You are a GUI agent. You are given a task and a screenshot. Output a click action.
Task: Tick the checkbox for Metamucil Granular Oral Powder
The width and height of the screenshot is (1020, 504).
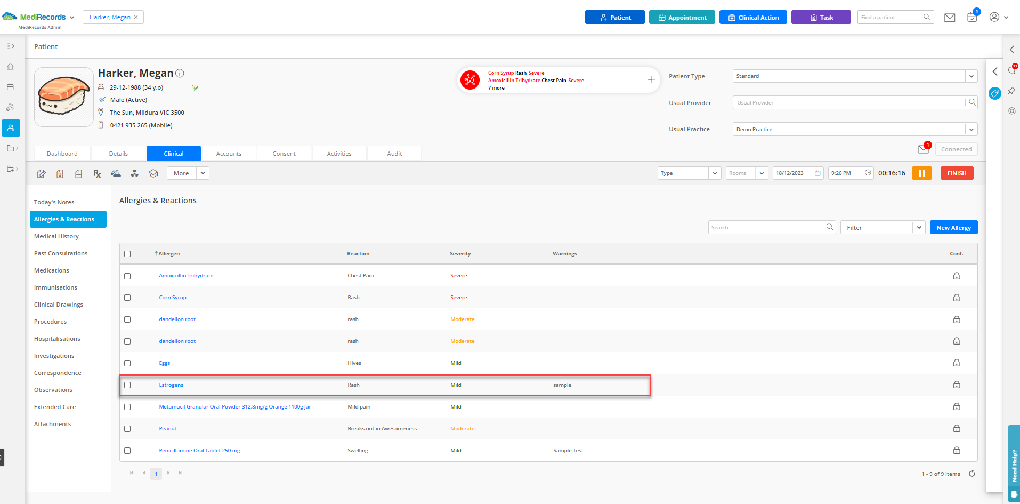pos(127,407)
